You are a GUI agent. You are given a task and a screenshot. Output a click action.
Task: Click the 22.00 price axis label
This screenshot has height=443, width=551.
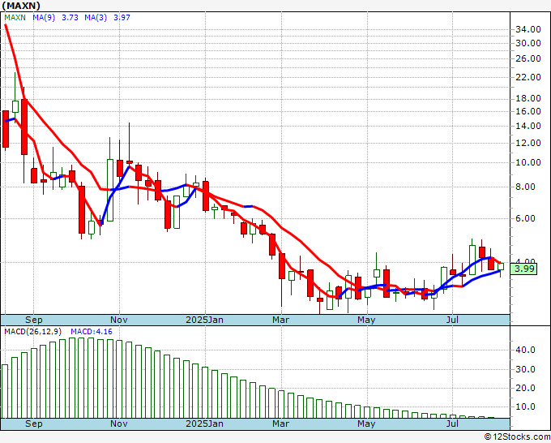(528, 77)
